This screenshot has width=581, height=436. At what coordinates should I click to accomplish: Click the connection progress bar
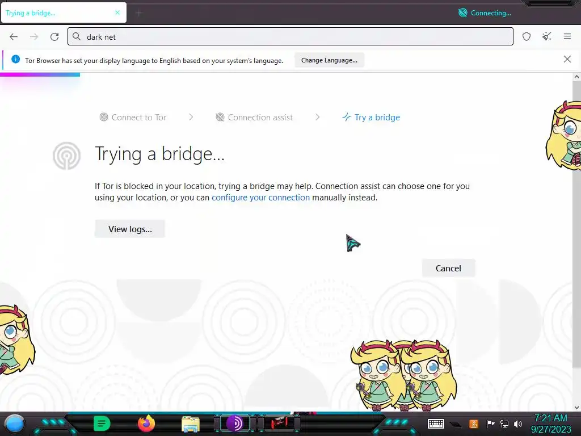(x=40, y=75)
